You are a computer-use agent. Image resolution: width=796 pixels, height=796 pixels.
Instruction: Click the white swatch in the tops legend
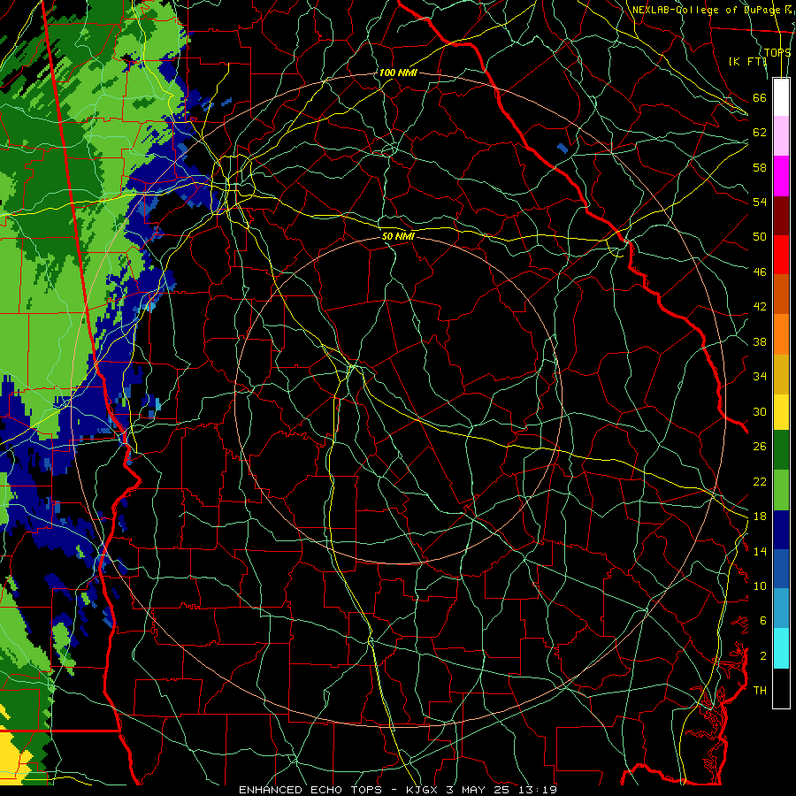click(781, 97)
